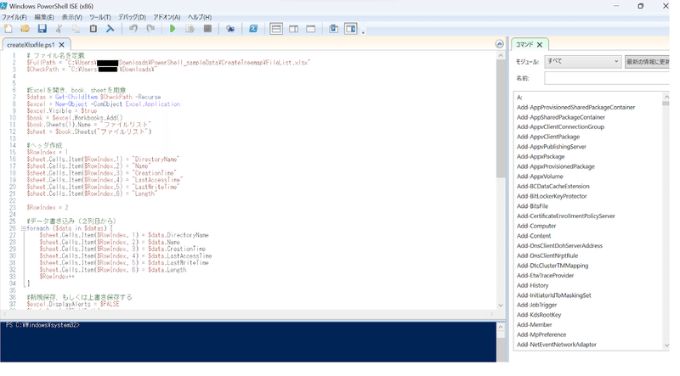
Task: Run the selection only
Action: pyautogui.click(x=190, y=29)
